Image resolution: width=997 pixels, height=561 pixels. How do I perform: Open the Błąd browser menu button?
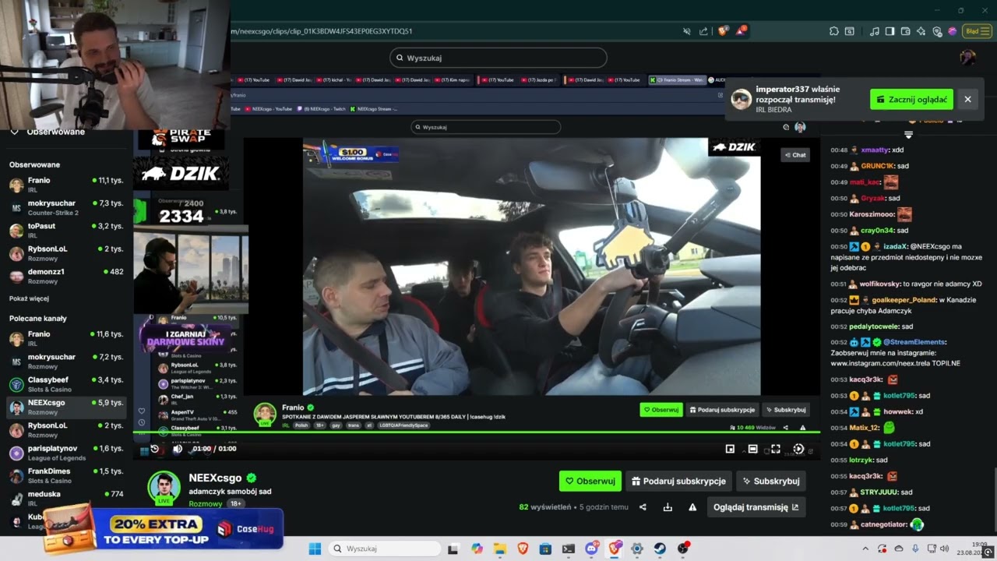tap(977, 31)
